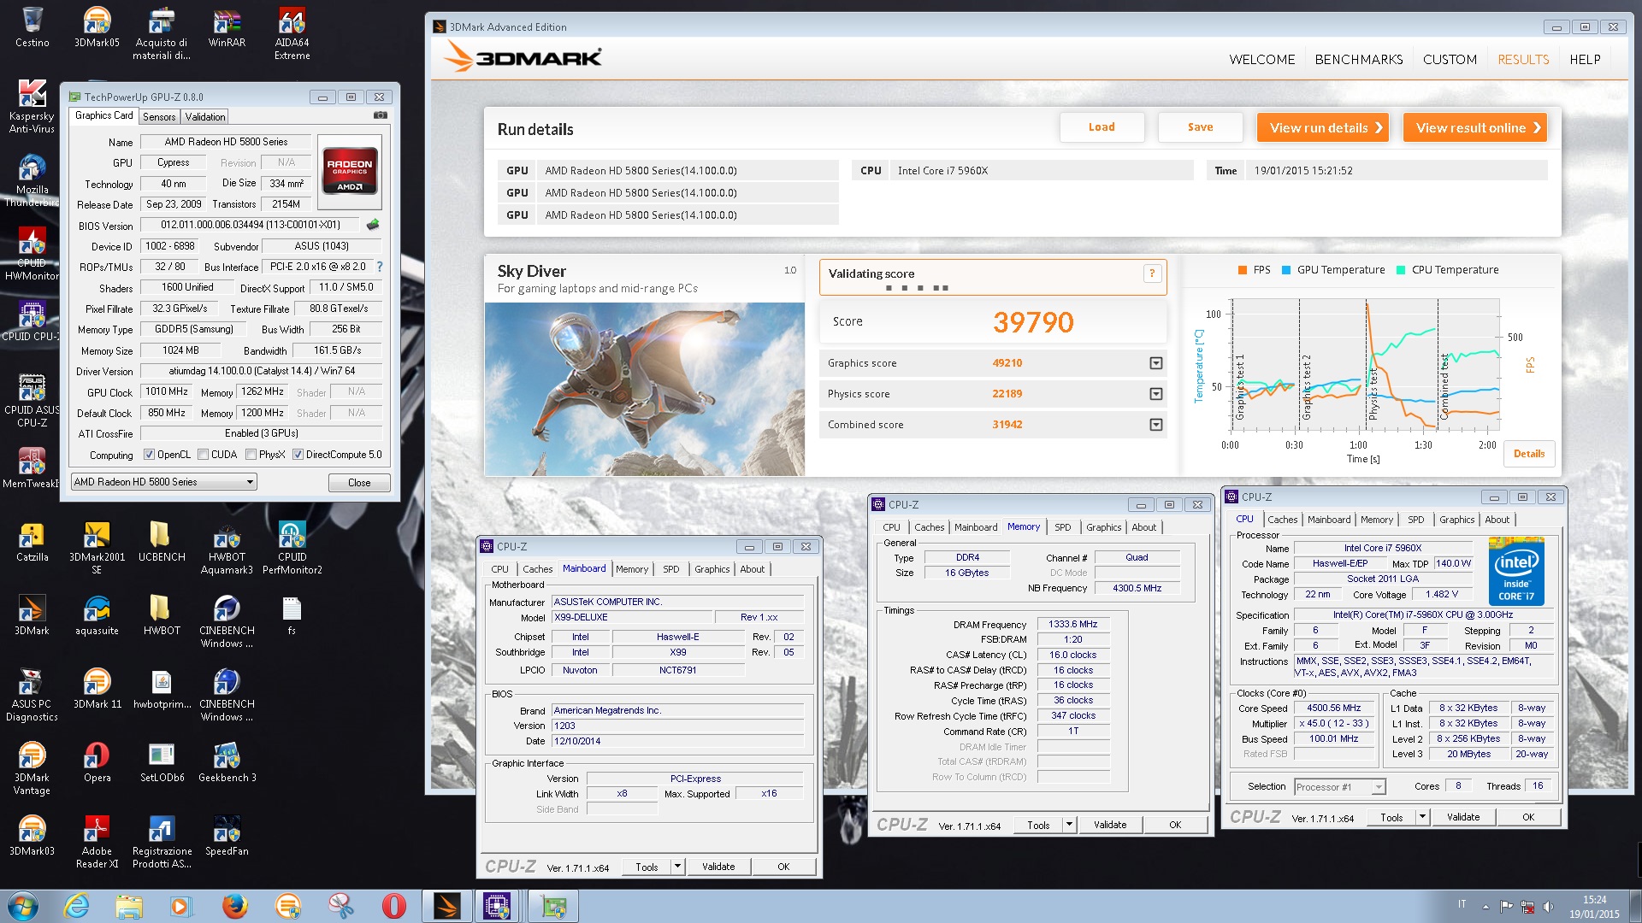Open Tools dropdown arrow in Mainboard CPU-Z
1642x923 pixels.
click(x=677, y=867)
